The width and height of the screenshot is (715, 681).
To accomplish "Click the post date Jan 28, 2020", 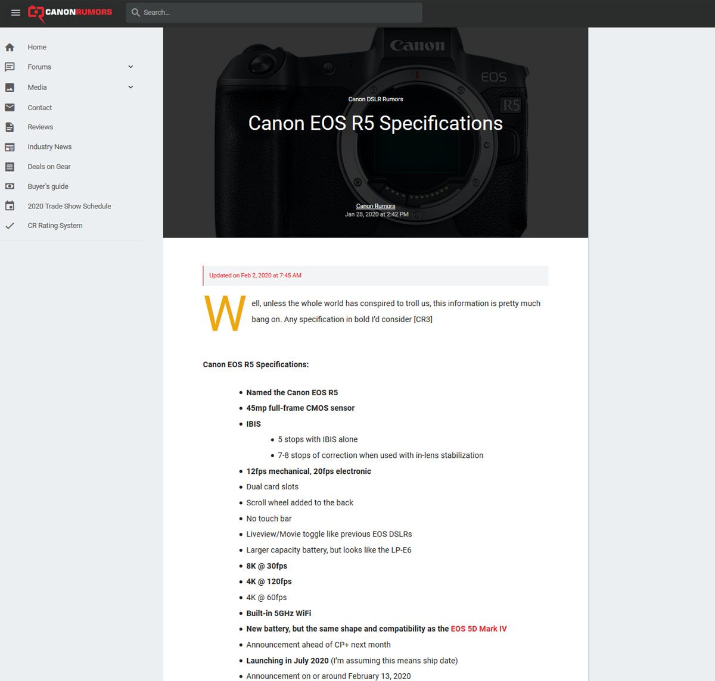I will click(377, 214).
